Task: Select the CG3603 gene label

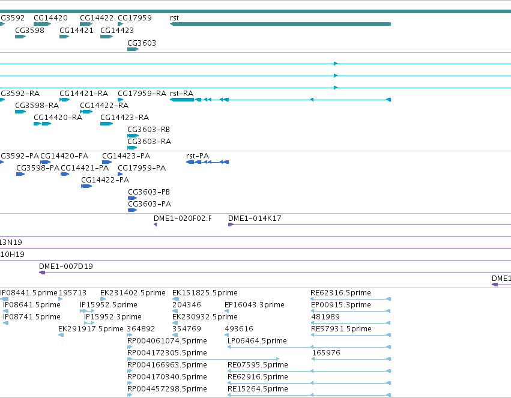Action: [142, 43]
